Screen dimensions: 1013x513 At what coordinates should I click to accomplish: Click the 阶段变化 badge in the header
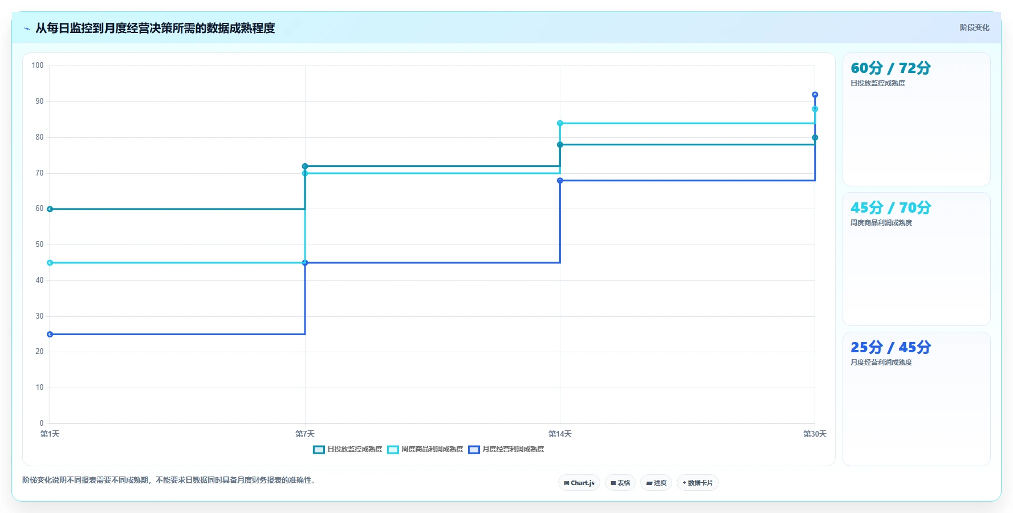(x=974, y=27)
